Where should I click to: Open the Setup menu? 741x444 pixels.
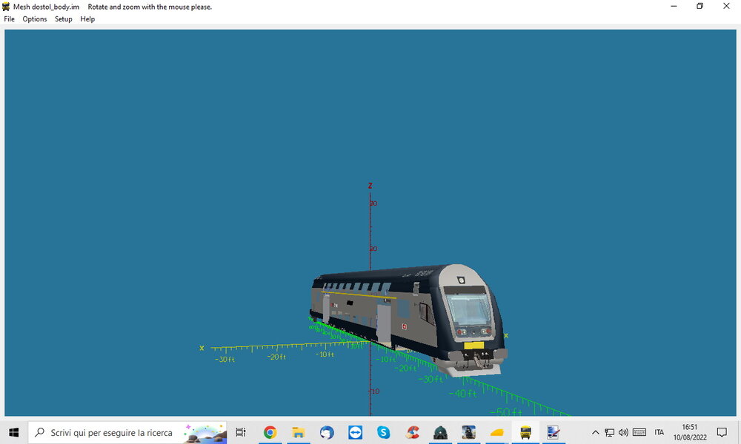click(x=63, y=19)
